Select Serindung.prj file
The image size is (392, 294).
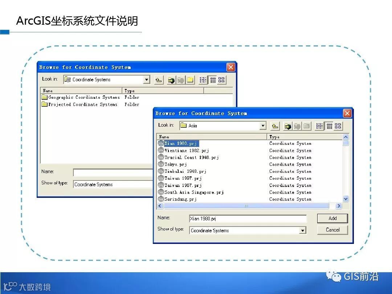pos(180,199)
